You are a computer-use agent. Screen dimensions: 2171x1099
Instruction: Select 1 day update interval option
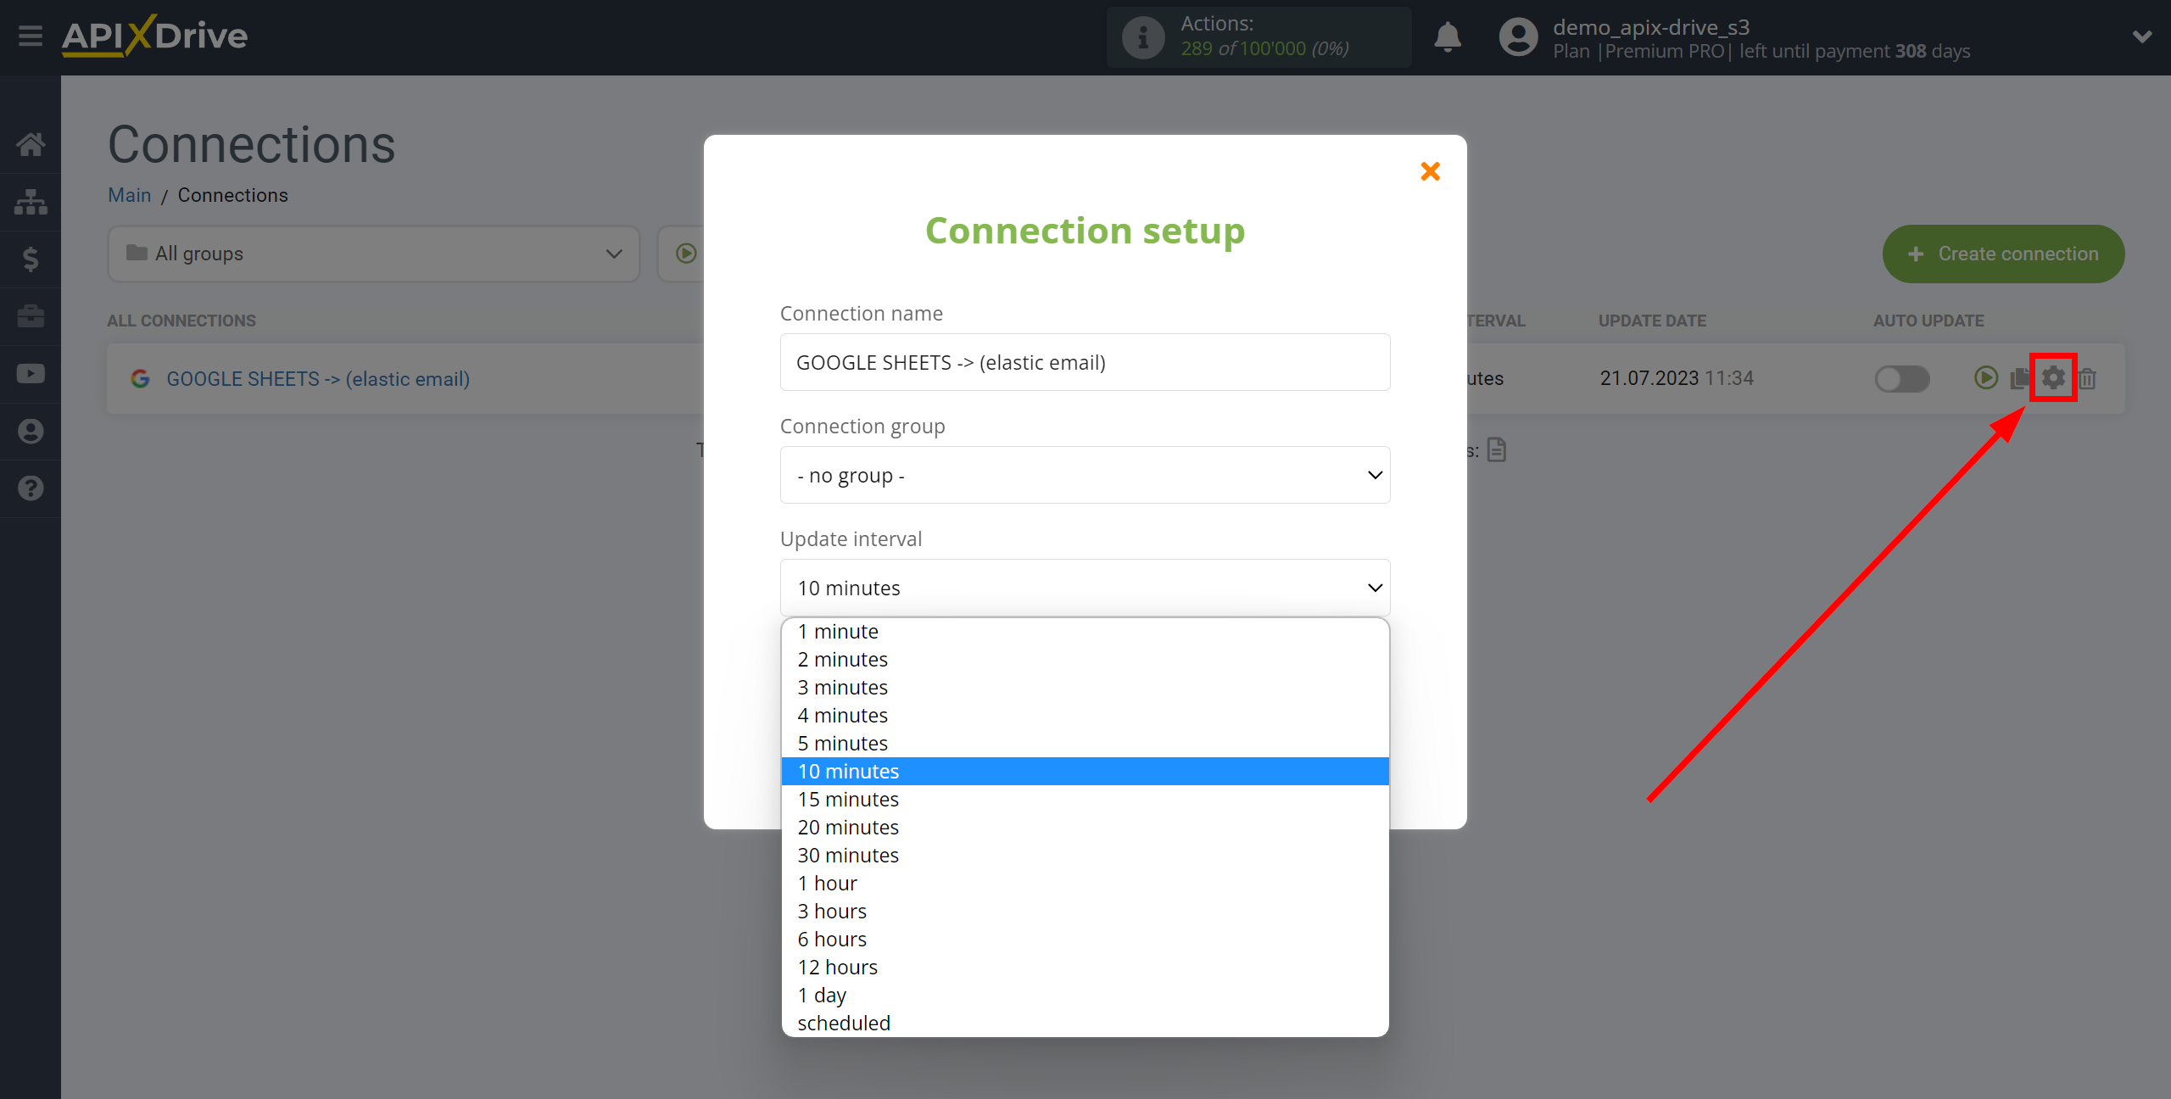coord(821,996)
